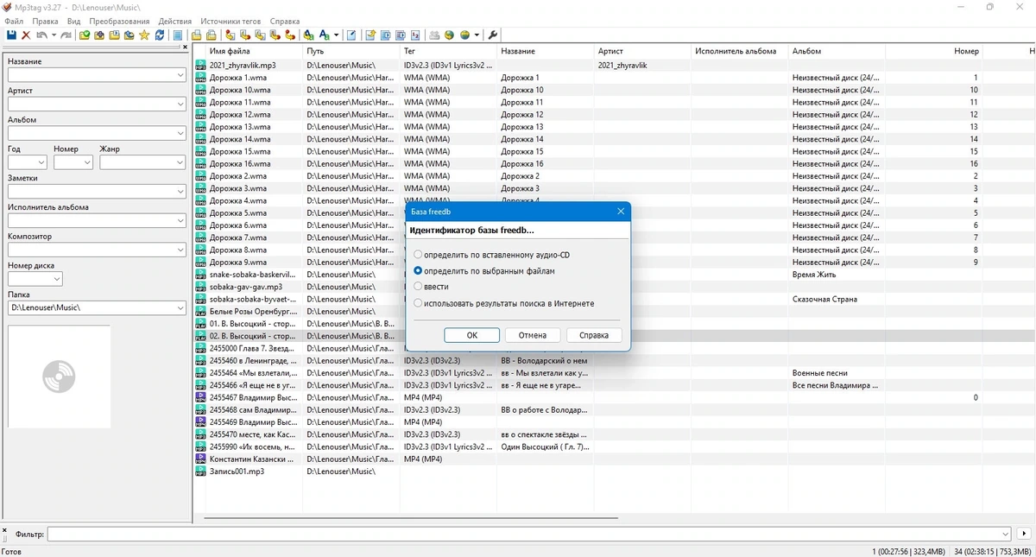This screenshot has width=1036, height=557.
Task: Click the Фильтр input field
Action: pyautogui.click(x=528, y=535)
